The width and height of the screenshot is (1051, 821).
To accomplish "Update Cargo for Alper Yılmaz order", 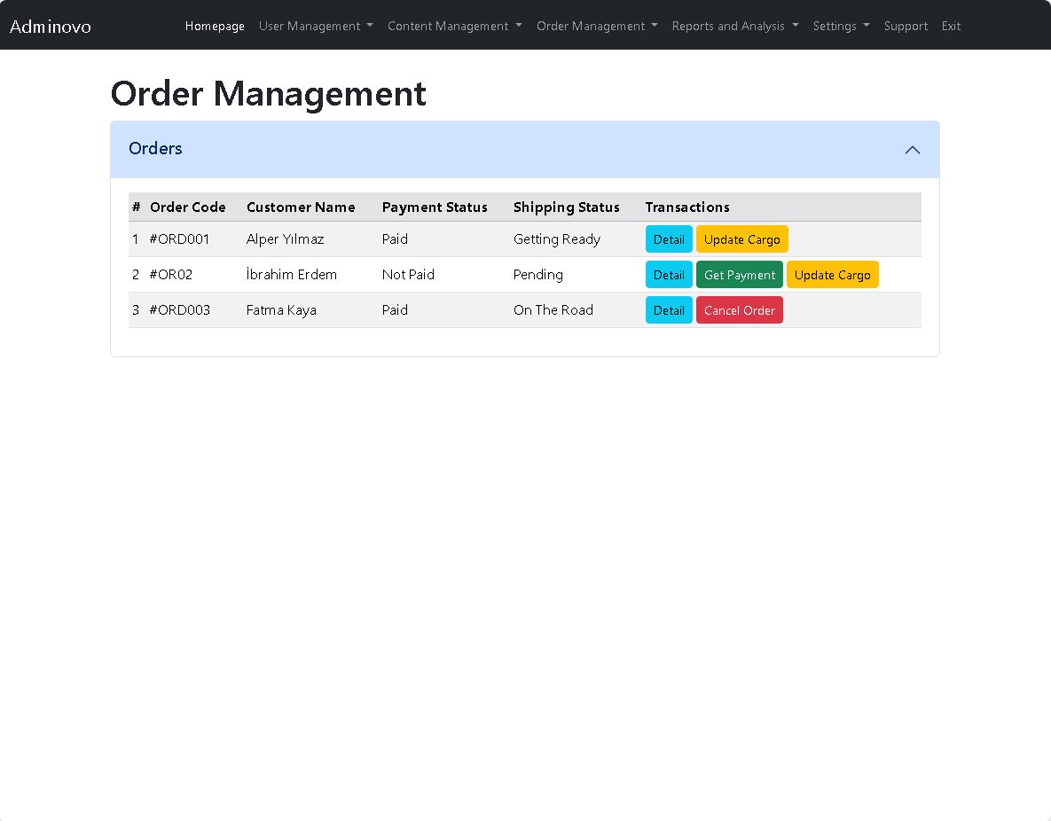I will coord(742,239).
